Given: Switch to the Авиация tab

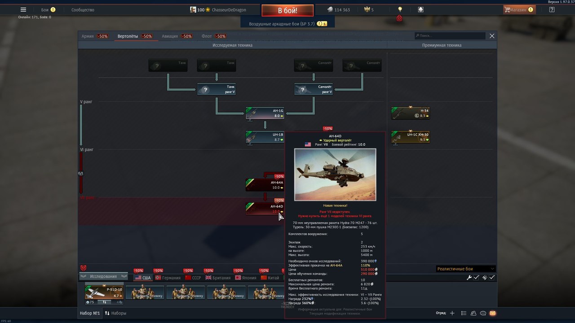Looking at the screenshot, I should (177, 36).
